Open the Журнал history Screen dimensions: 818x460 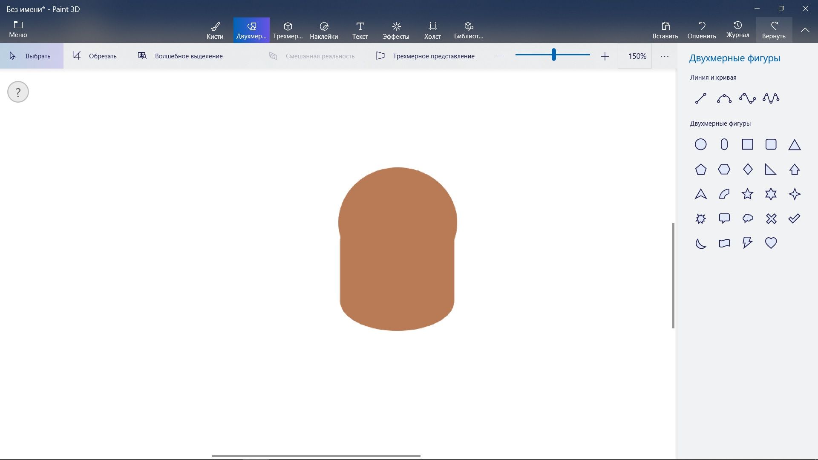click(x=737, y=30)
